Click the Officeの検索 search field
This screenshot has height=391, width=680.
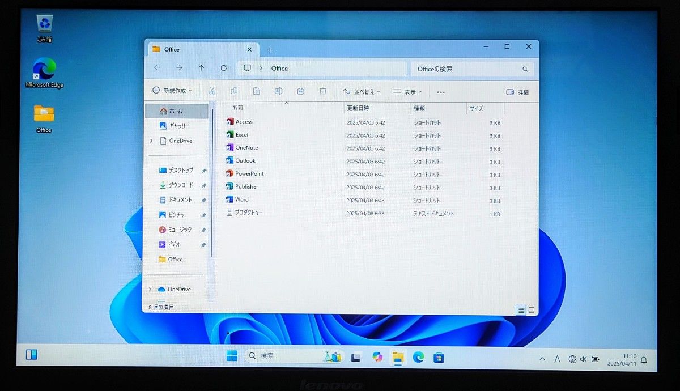click(472, 69)
